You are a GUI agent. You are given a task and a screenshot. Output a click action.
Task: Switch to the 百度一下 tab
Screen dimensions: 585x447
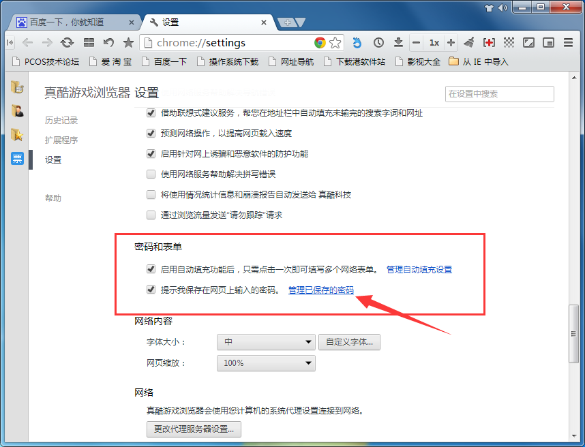68,21
